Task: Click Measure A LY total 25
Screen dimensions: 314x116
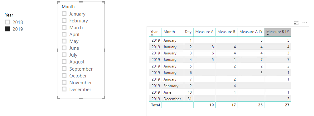Action: [x=260, y=105]
